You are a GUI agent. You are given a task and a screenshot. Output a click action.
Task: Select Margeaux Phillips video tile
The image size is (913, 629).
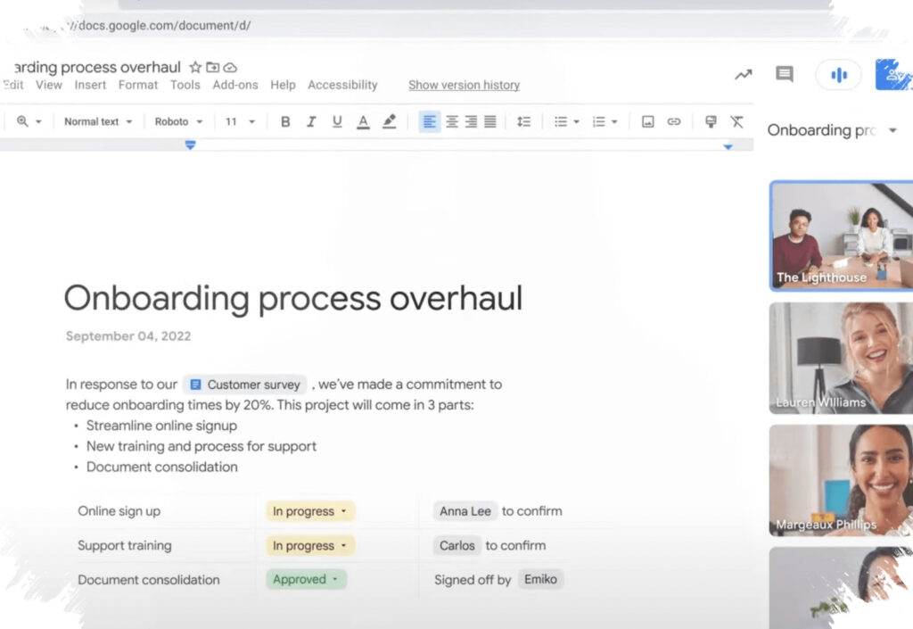point(842,481)
